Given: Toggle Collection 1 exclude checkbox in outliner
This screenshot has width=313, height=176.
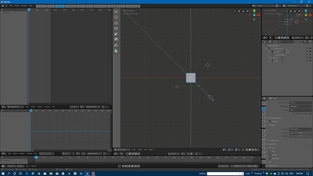Looking at the screenshot, I should click(x=269, y=49).
